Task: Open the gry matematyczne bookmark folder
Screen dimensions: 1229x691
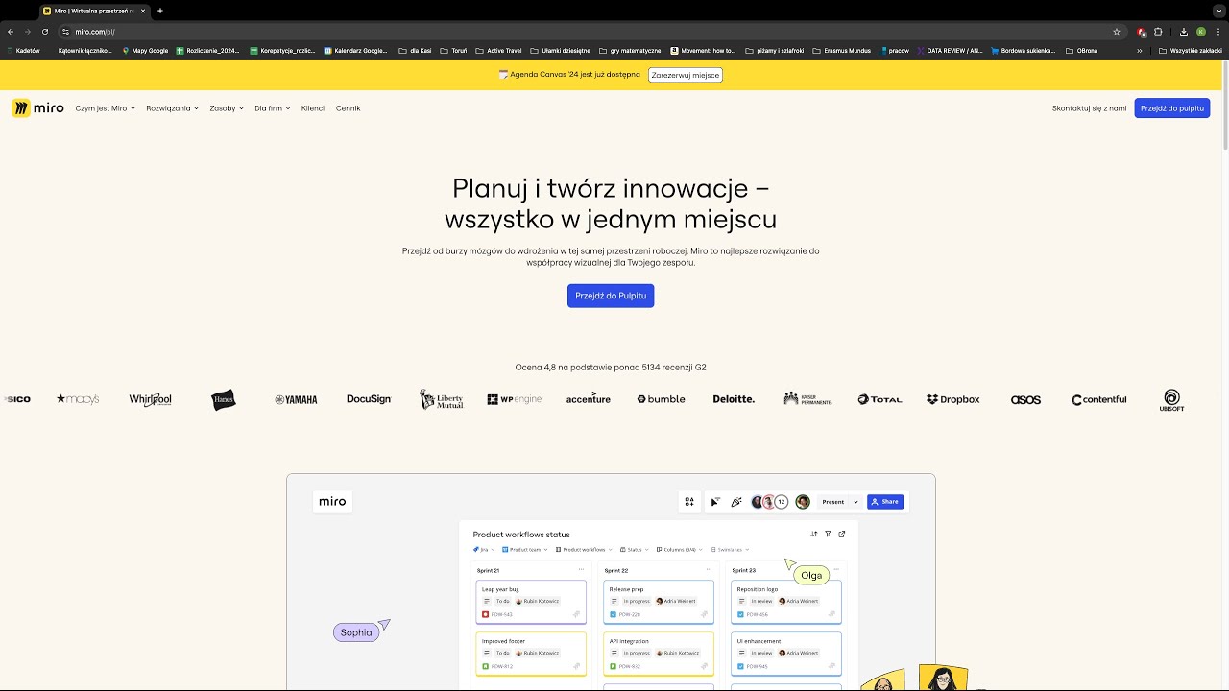Action: 629,51
